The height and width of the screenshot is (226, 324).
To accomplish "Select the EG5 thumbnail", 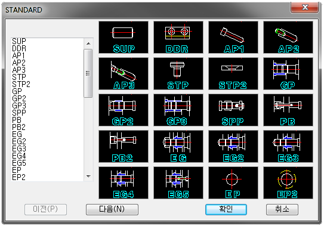I will tap(178, 182).
